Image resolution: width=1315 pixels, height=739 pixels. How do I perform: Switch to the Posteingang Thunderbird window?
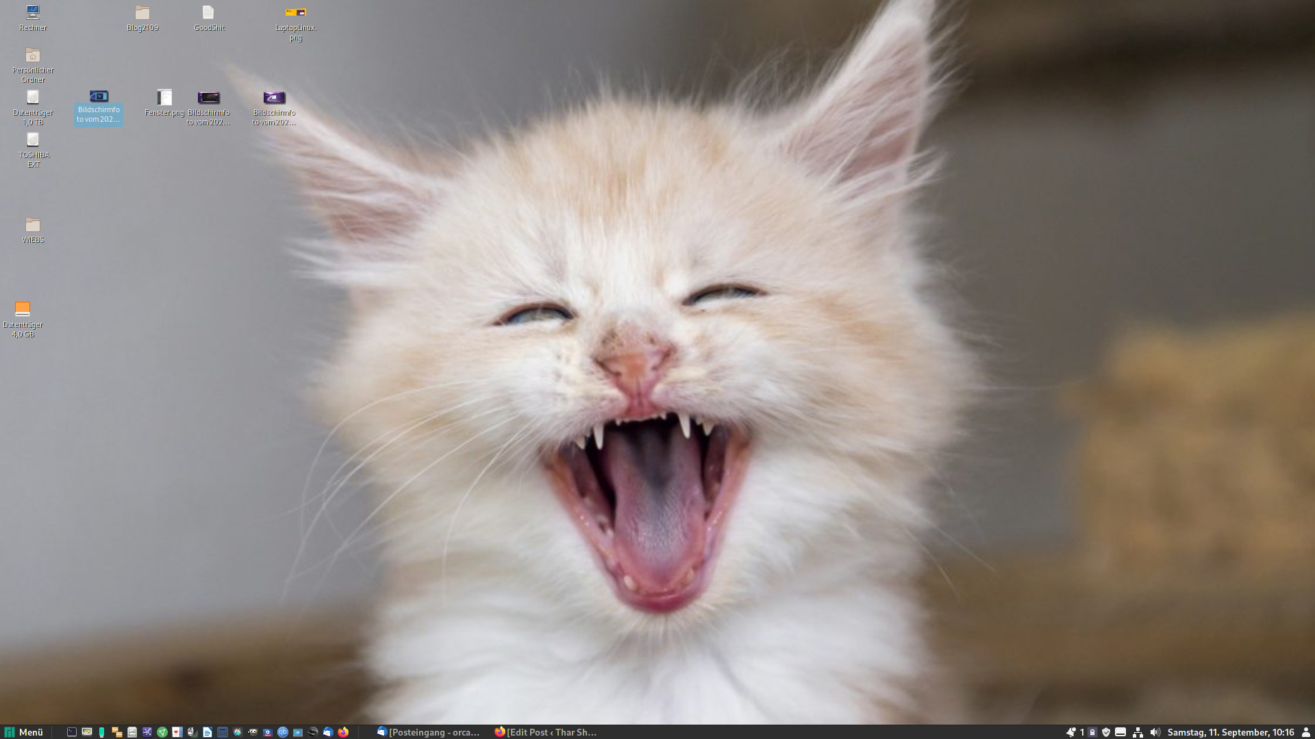[428, 732]
